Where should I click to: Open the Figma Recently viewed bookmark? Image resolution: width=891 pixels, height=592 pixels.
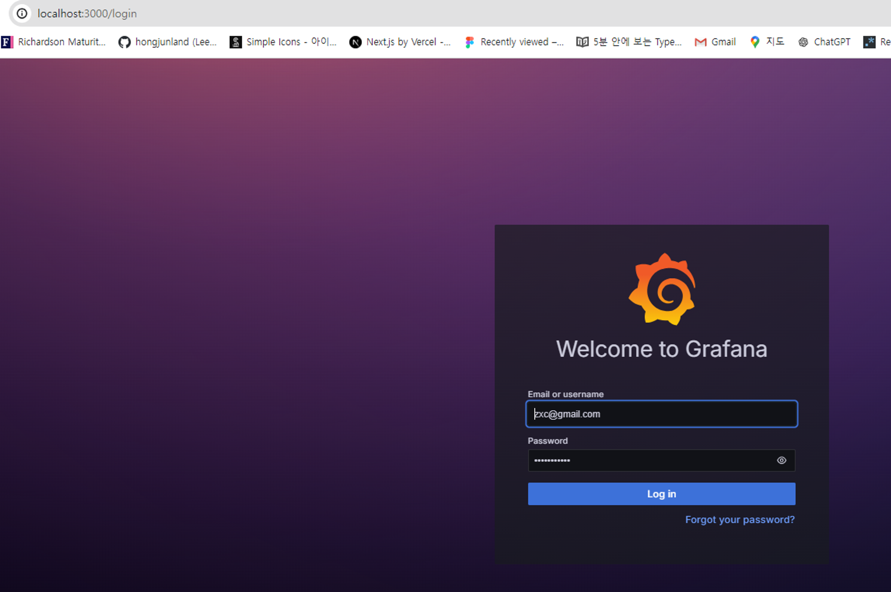[x=514, y=42]
